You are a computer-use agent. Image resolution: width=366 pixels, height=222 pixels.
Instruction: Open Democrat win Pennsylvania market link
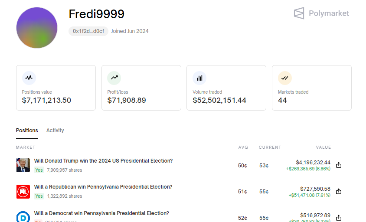click(x=101, y=213)
